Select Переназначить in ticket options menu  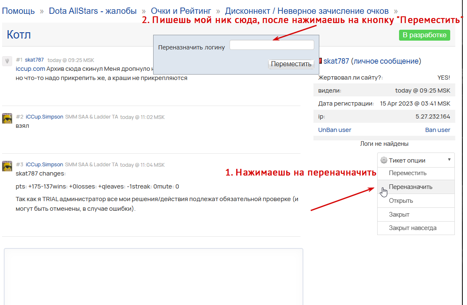(x=416, y=187)
